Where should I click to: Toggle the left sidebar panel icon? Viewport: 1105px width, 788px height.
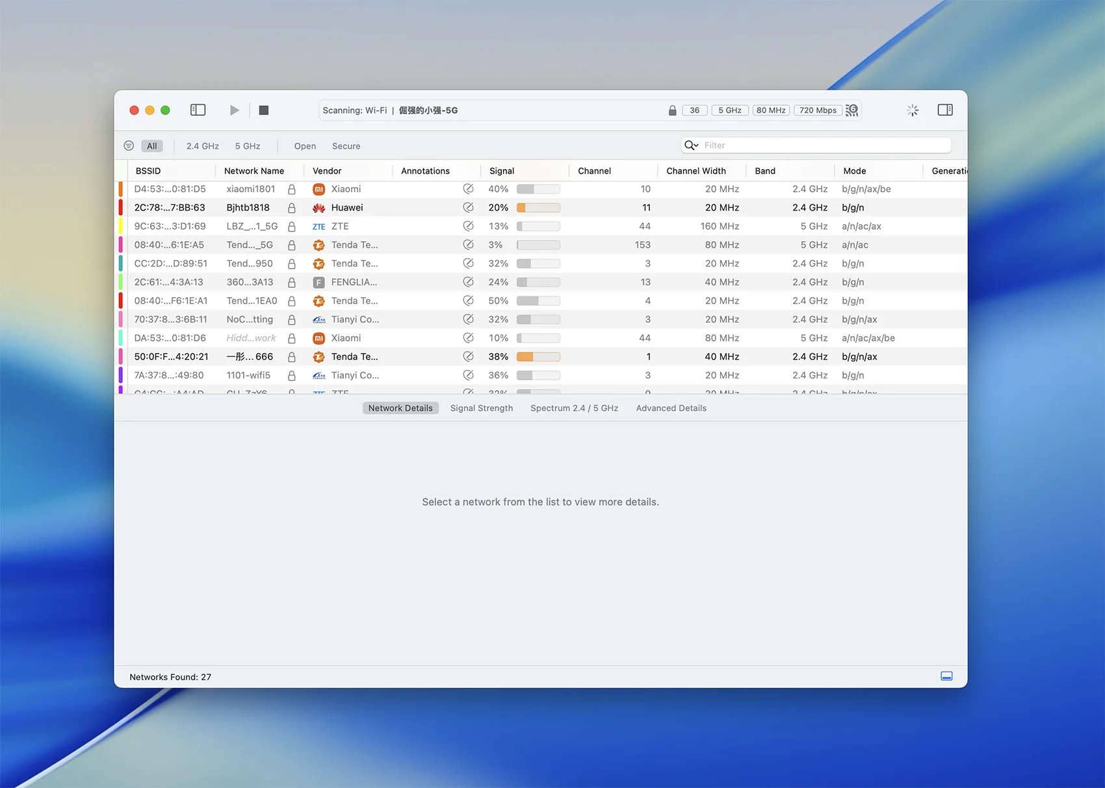coord(198,110)
